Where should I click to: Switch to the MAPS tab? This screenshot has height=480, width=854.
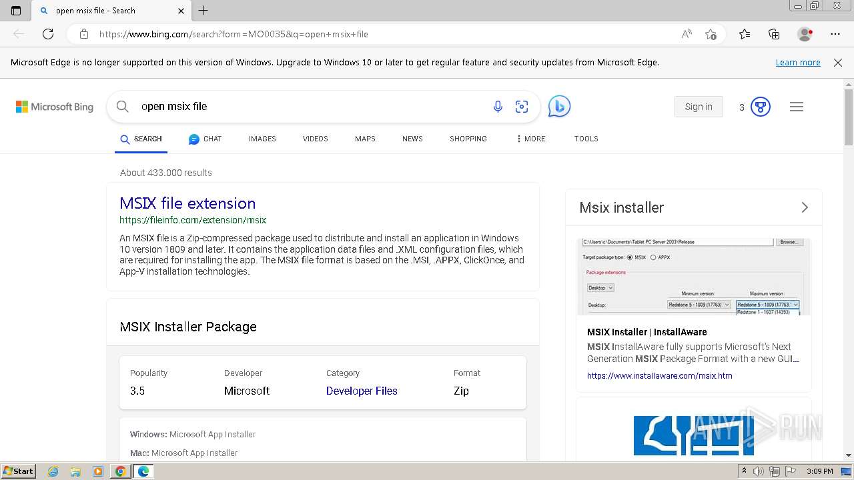[365, 139]
